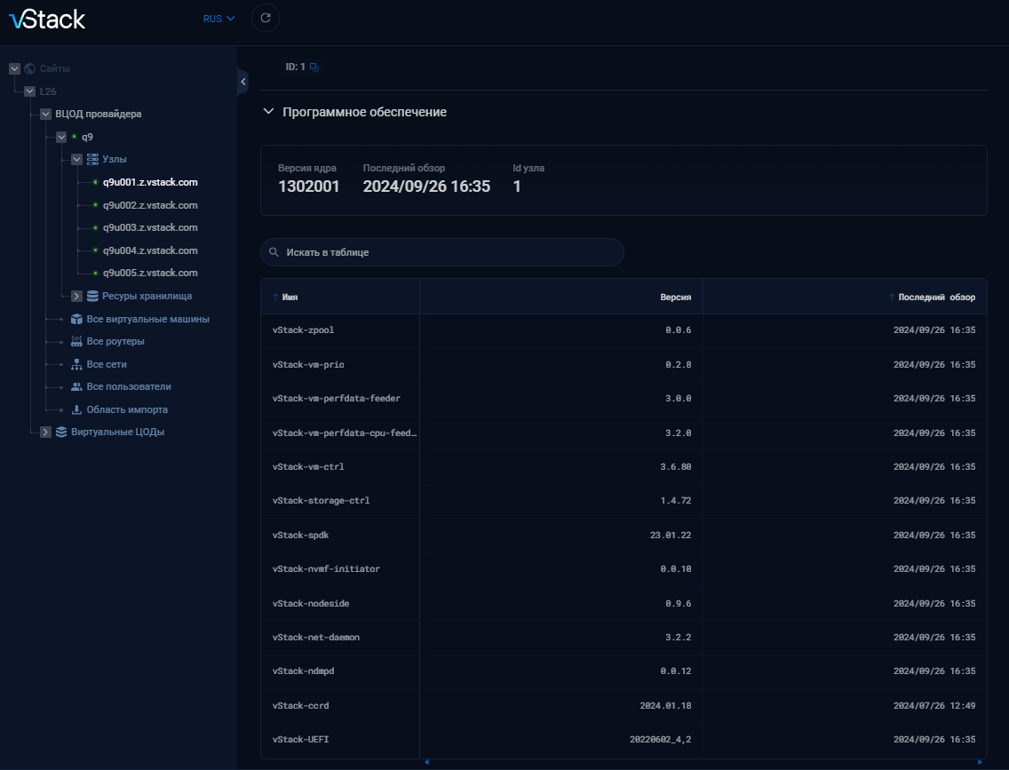The image size is (1009, 770).
Task: Click the status dot of q9u002.z.vstack.com
Action: [x=95, y=205]
